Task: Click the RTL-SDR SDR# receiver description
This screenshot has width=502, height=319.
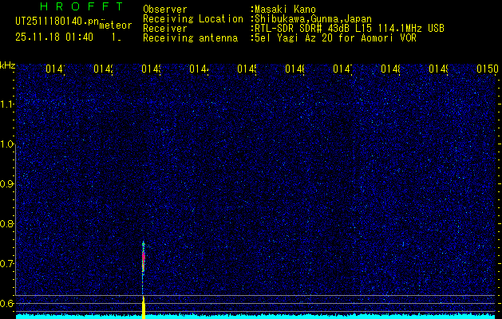Action: [x=350, y=29]
